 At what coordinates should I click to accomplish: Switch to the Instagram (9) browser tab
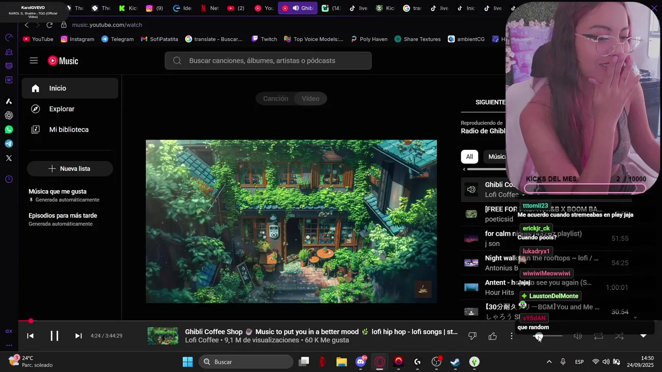[155, 8]
